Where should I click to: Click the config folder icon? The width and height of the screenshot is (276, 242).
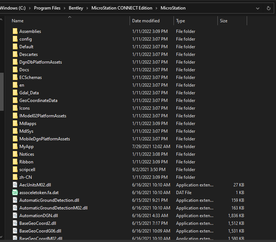pyautogui.click(x=15, y=39)
